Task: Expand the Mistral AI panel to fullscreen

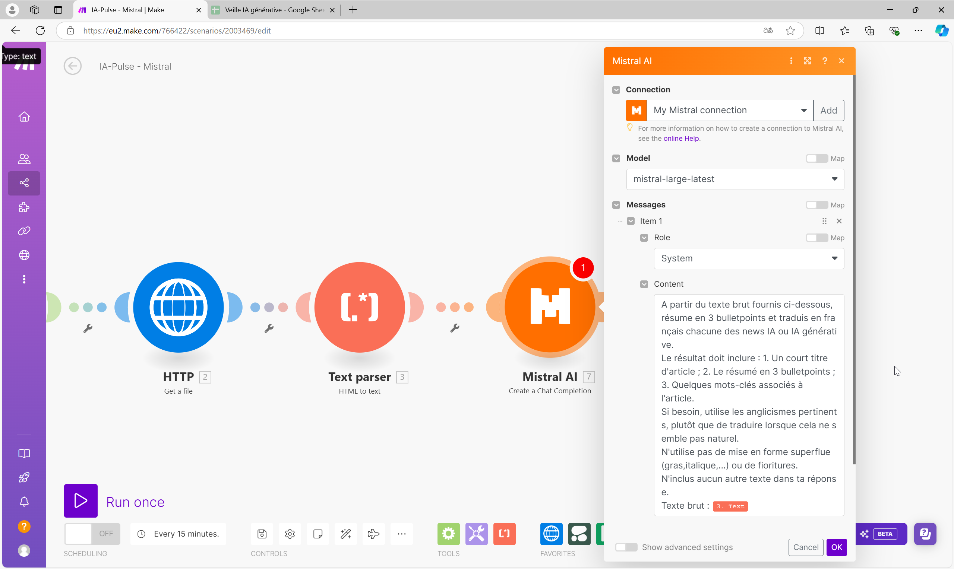Action: 808,61
